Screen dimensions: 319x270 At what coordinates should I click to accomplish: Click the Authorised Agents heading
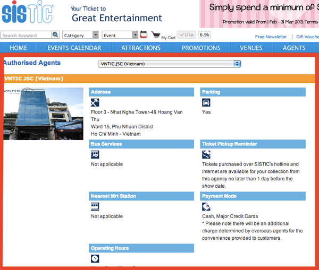point(32,63)
